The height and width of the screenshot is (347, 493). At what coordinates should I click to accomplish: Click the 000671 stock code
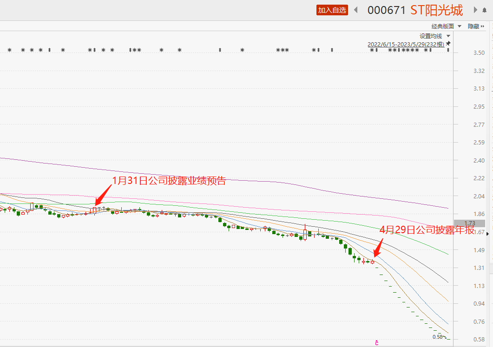387,10
